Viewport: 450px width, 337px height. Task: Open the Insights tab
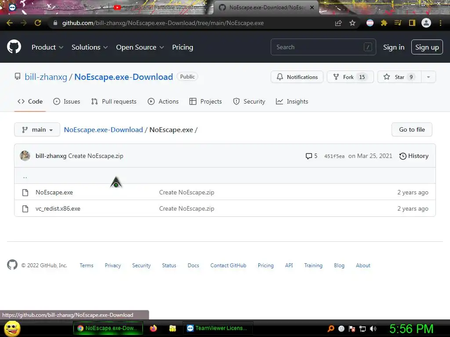pos(292,101)
